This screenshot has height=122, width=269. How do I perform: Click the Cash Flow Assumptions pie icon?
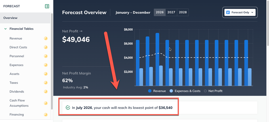tap(46, 103)
